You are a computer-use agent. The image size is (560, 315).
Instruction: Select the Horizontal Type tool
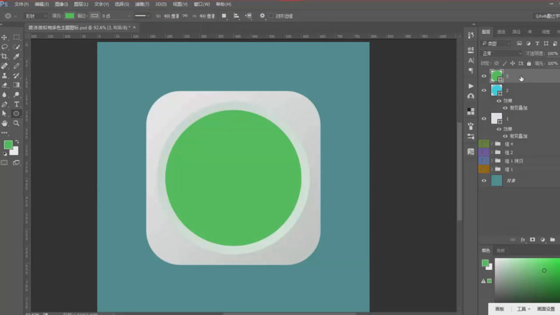tap(17, 104)
